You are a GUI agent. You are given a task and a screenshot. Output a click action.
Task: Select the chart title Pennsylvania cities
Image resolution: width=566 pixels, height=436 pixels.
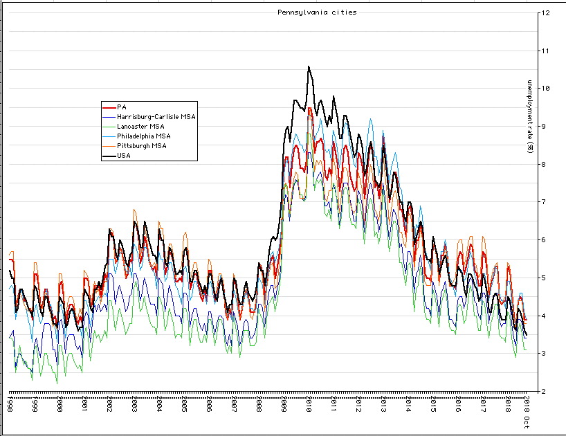(317, 11)
